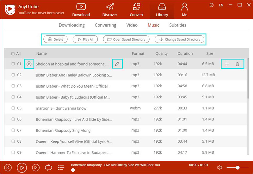This screenshot has height=174, width=253.
Task: Switch to the Downloading tab
Action: tap(72, 25)
